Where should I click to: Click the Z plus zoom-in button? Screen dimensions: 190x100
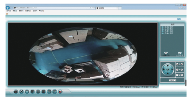182,75
